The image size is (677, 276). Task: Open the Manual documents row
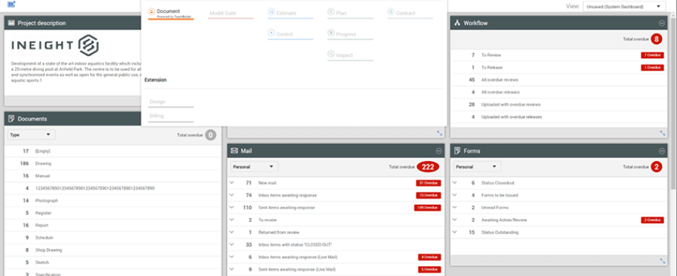pos(112,176)
